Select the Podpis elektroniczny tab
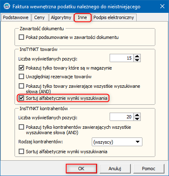The height and width of the screenshot is (176, 169). [x=114, y=17]
